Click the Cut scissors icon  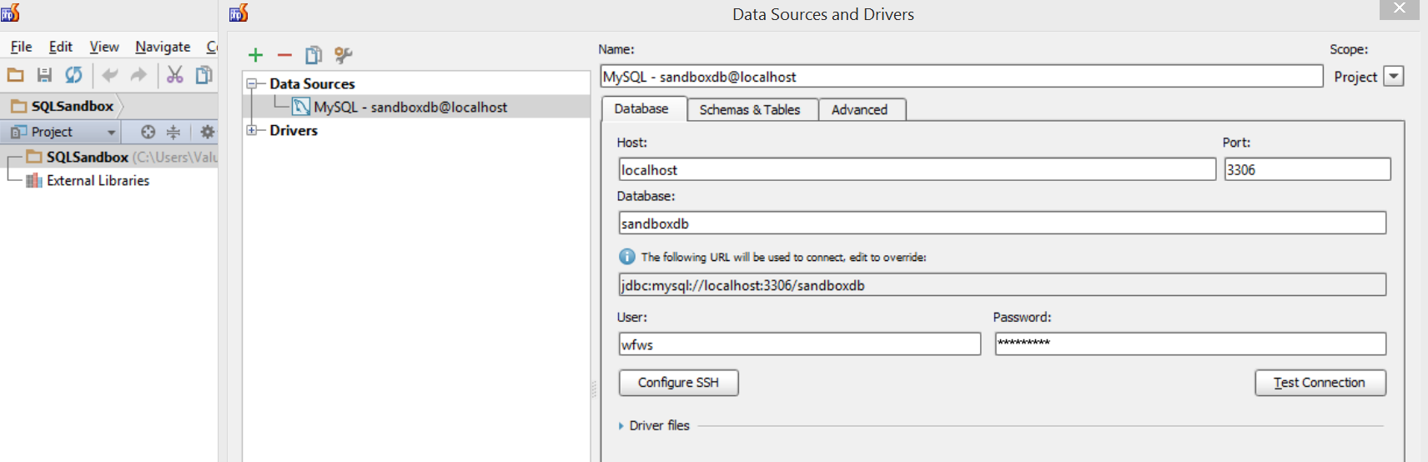click(174, 75)
